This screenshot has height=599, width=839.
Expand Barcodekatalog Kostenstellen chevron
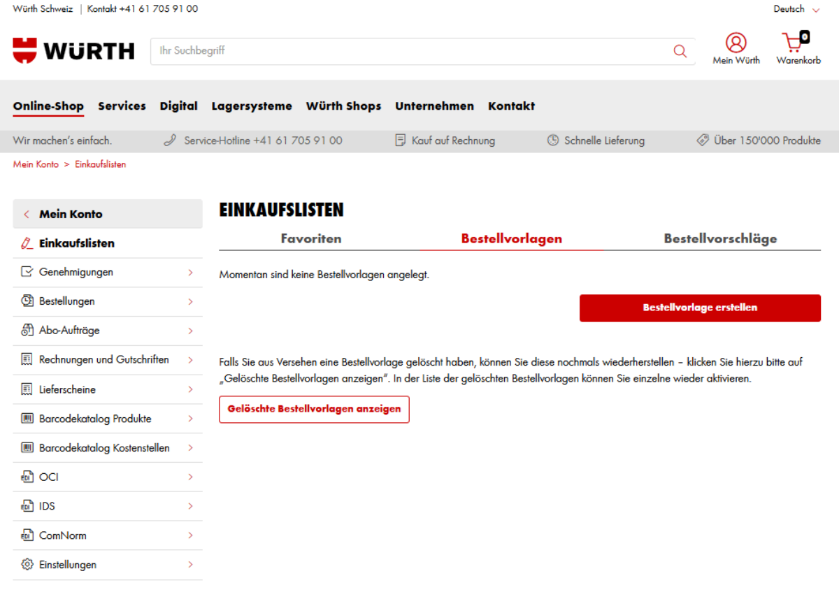(x=190, y=448)
